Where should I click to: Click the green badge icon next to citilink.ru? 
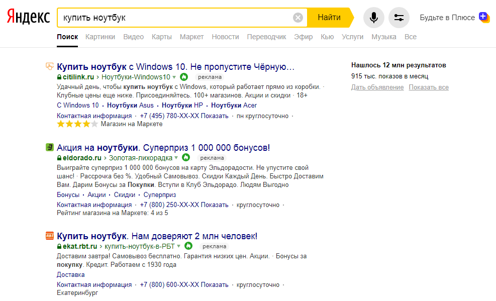click(184, 77)
